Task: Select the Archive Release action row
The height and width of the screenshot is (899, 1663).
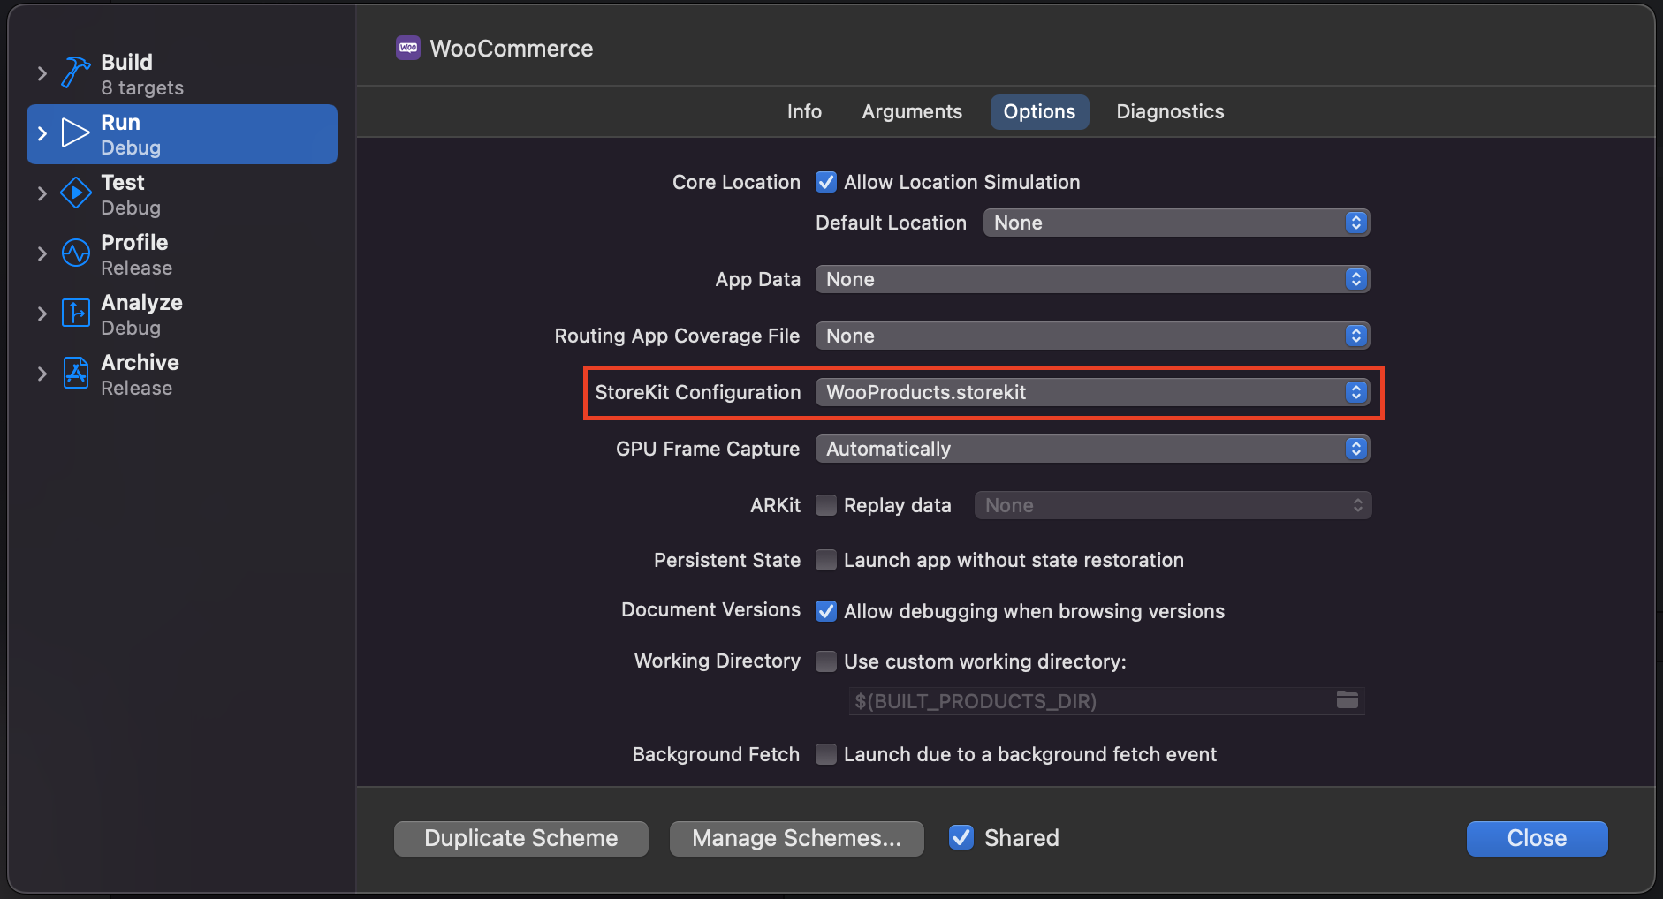Action: (x=182, y=374)
